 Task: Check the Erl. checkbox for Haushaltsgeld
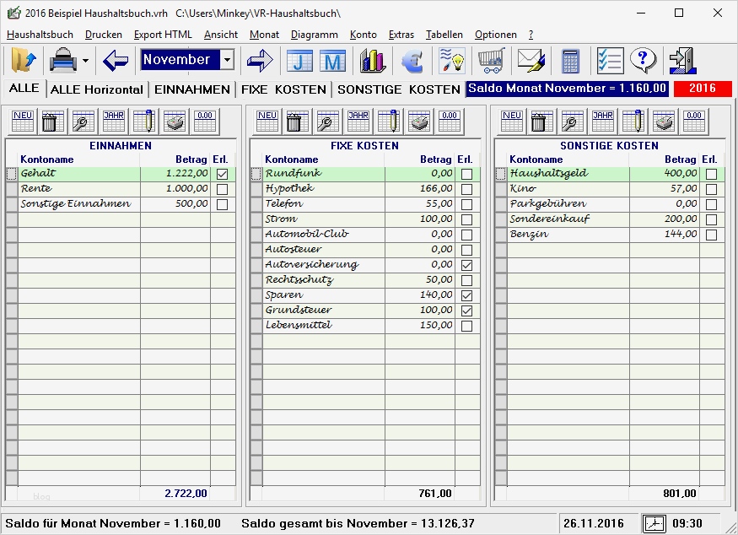(x=711, y=174)
